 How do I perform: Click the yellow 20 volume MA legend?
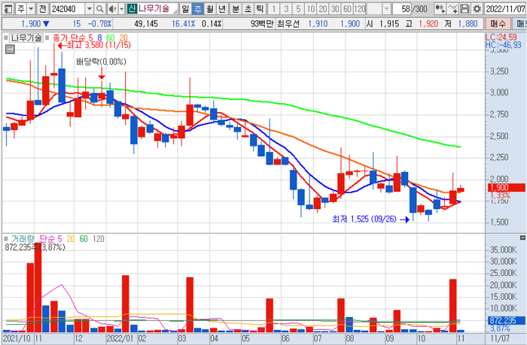(71, 238)
